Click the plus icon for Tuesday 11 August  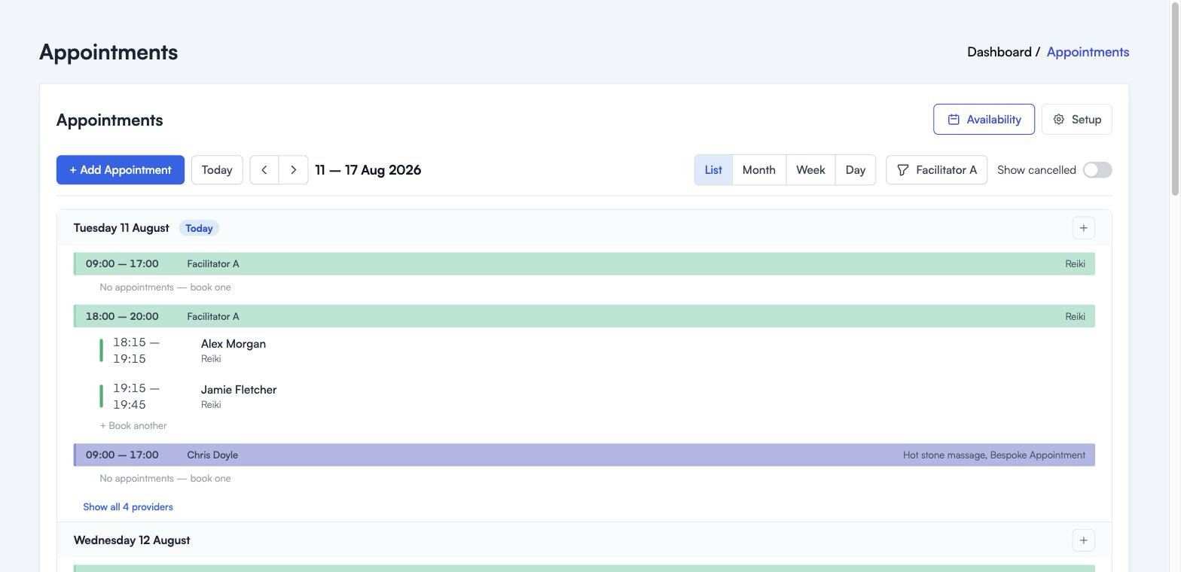[x=1083, y=228]
